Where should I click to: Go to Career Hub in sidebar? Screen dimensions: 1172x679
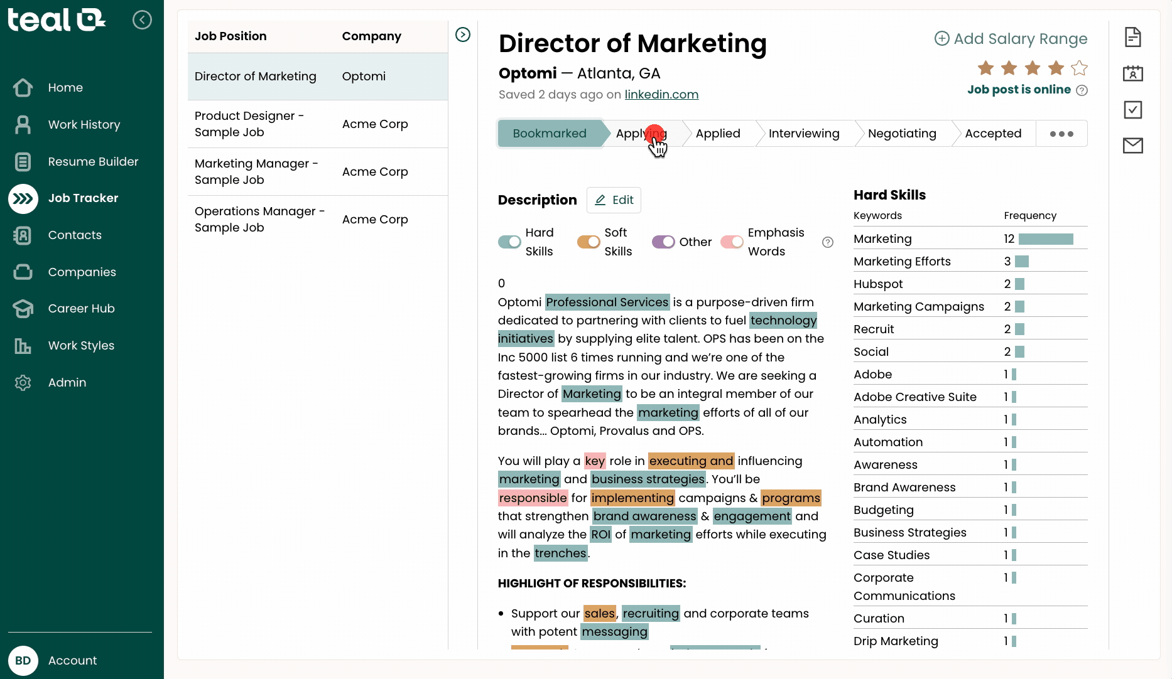click(x=81, y=309)
